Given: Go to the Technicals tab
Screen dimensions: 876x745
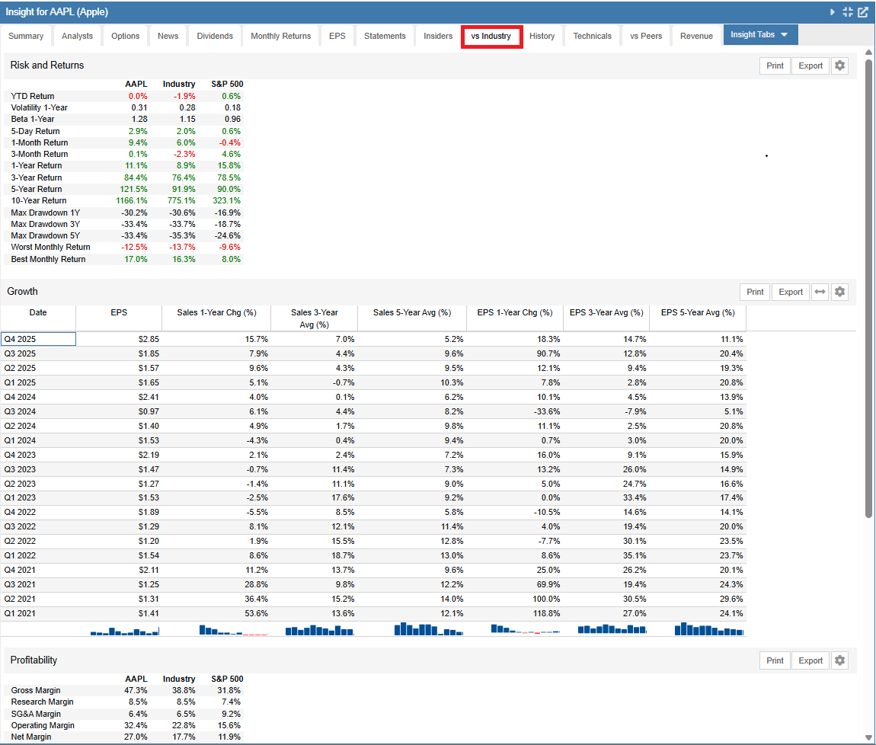Looking at the screenshot, I should (x=592, y=36).
